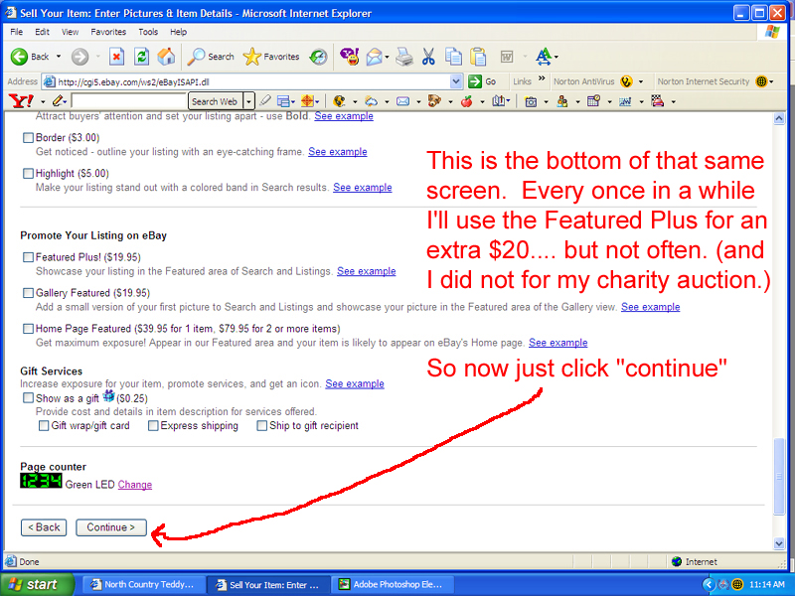This screenshot has width=795, height=596.
Task: Open the Favorites menu
Action: point(108,32)
